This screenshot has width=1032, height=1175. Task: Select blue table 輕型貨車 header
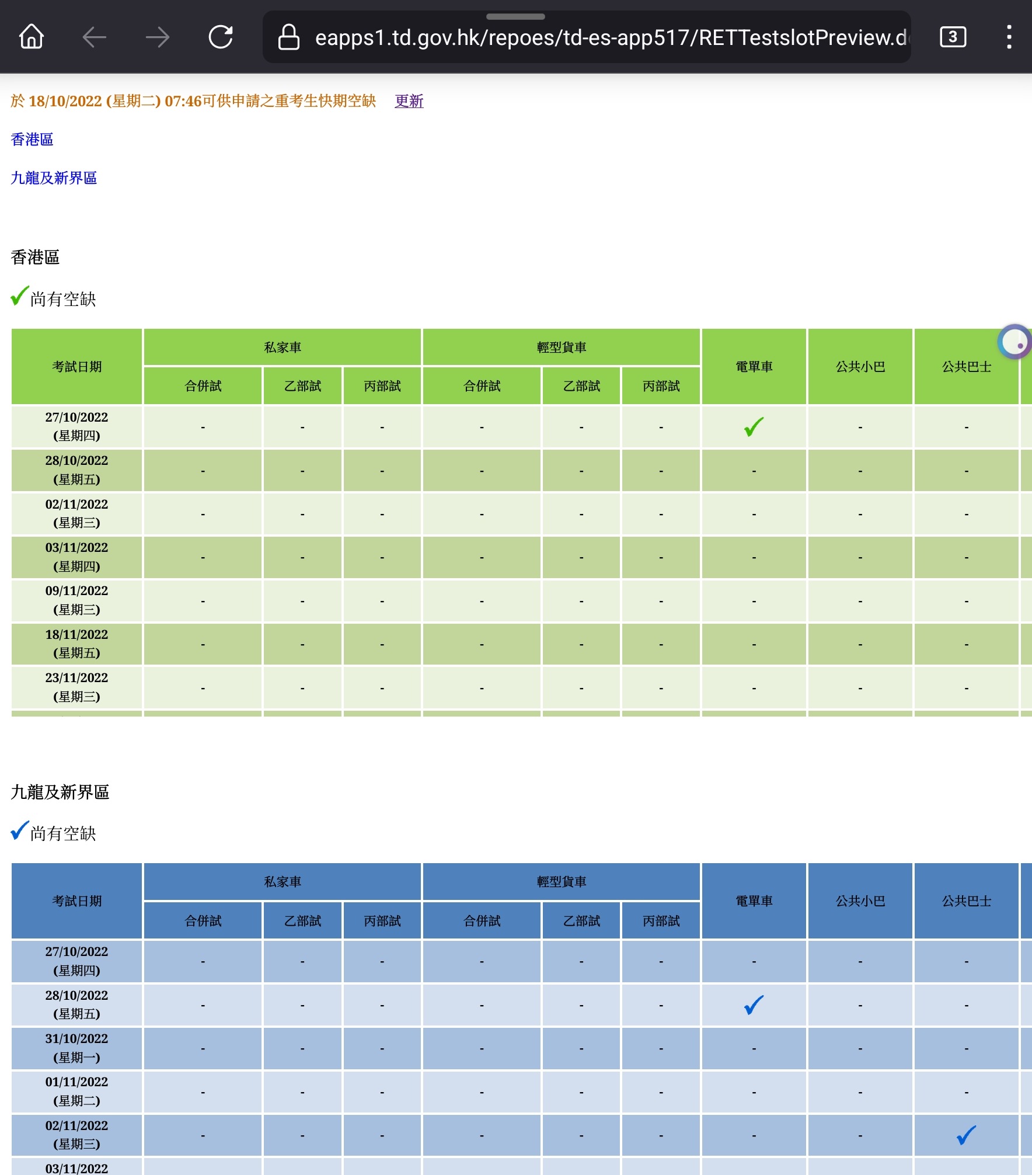click(x=562, y=882)
